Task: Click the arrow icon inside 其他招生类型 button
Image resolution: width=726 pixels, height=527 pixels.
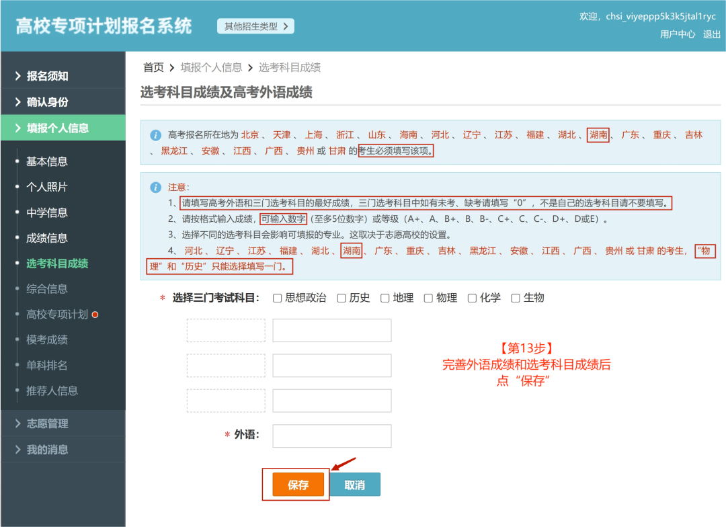Action: click(286, 26)
